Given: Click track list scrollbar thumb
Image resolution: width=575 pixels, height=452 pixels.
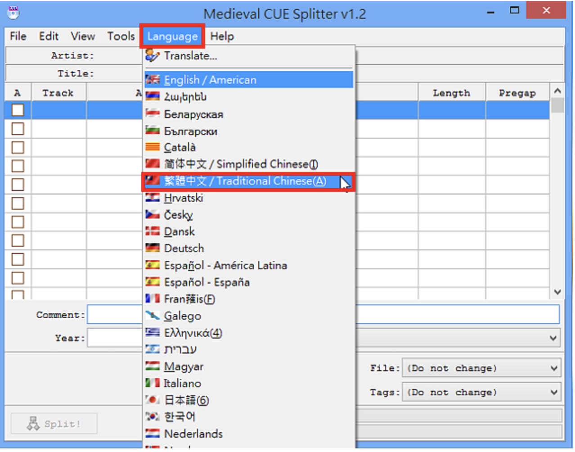Looking at the screenshot, I should pos(557,106).
